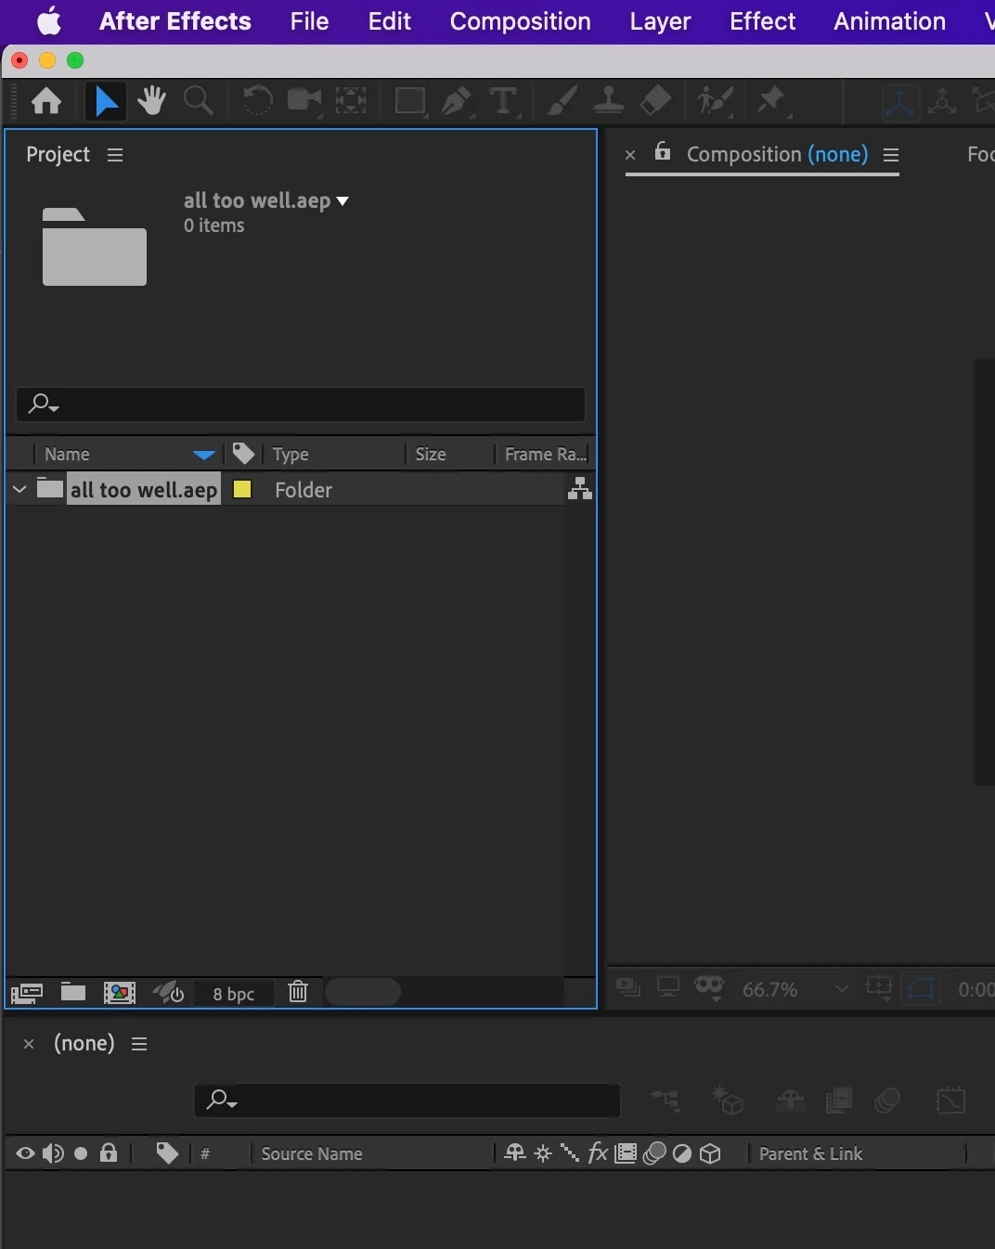Sort project items by Size column

click(x=431, y=454)
